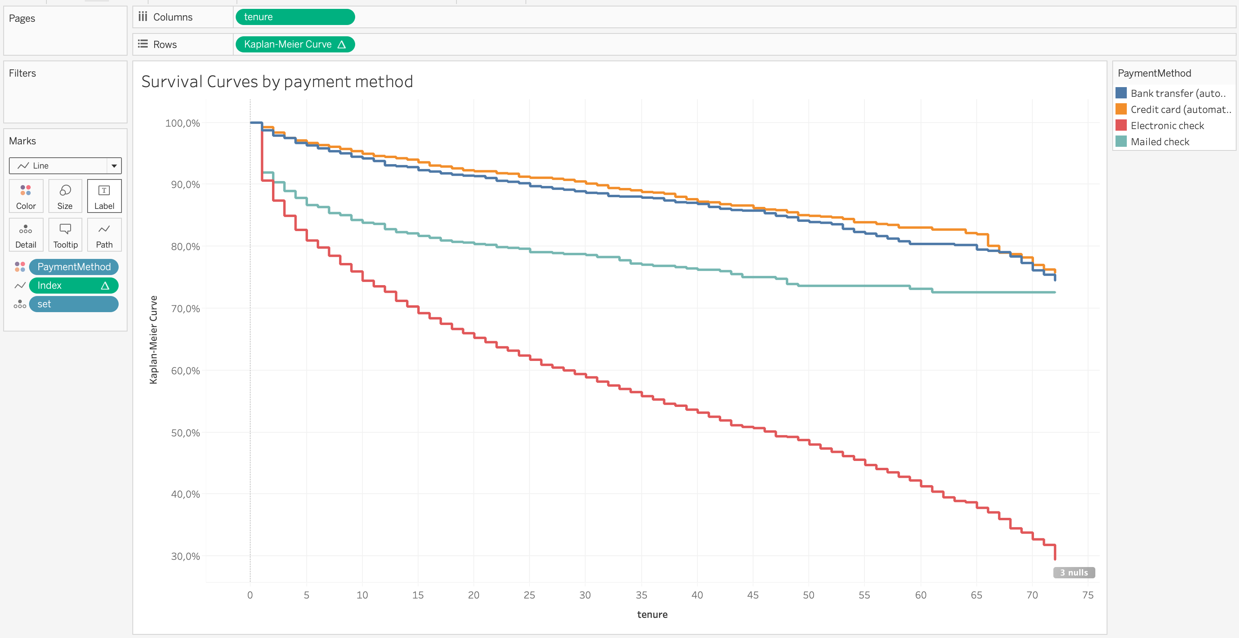
Task: Click the set pill in Marks
Action: click(73, 304)
